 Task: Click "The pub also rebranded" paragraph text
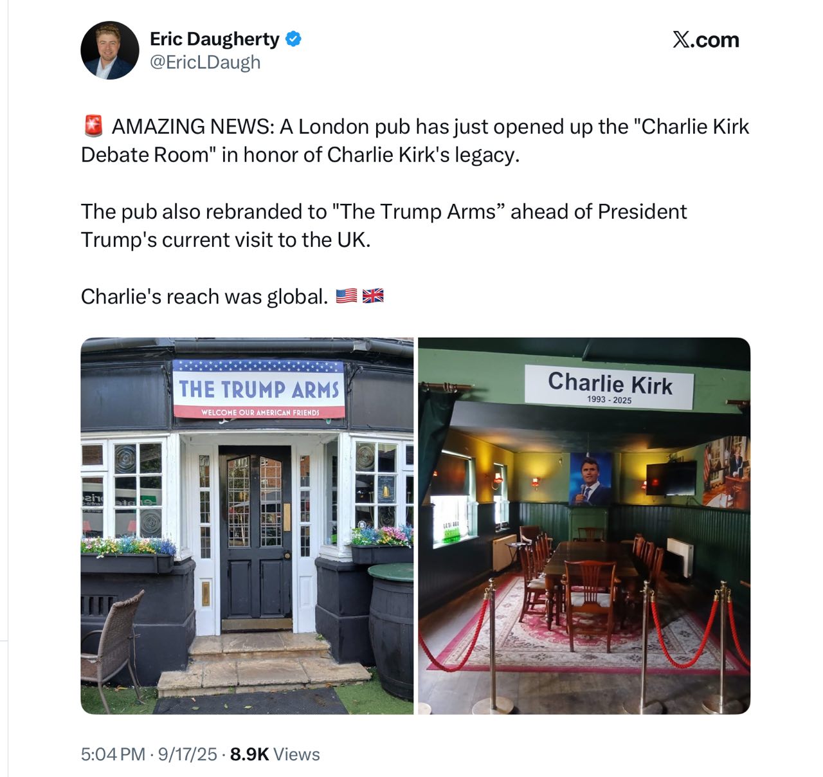coord(384,225)
